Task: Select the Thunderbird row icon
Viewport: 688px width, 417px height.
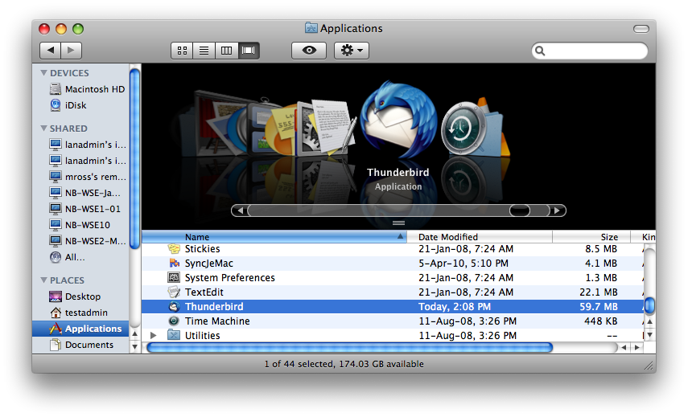Action: tap(174, 307)
